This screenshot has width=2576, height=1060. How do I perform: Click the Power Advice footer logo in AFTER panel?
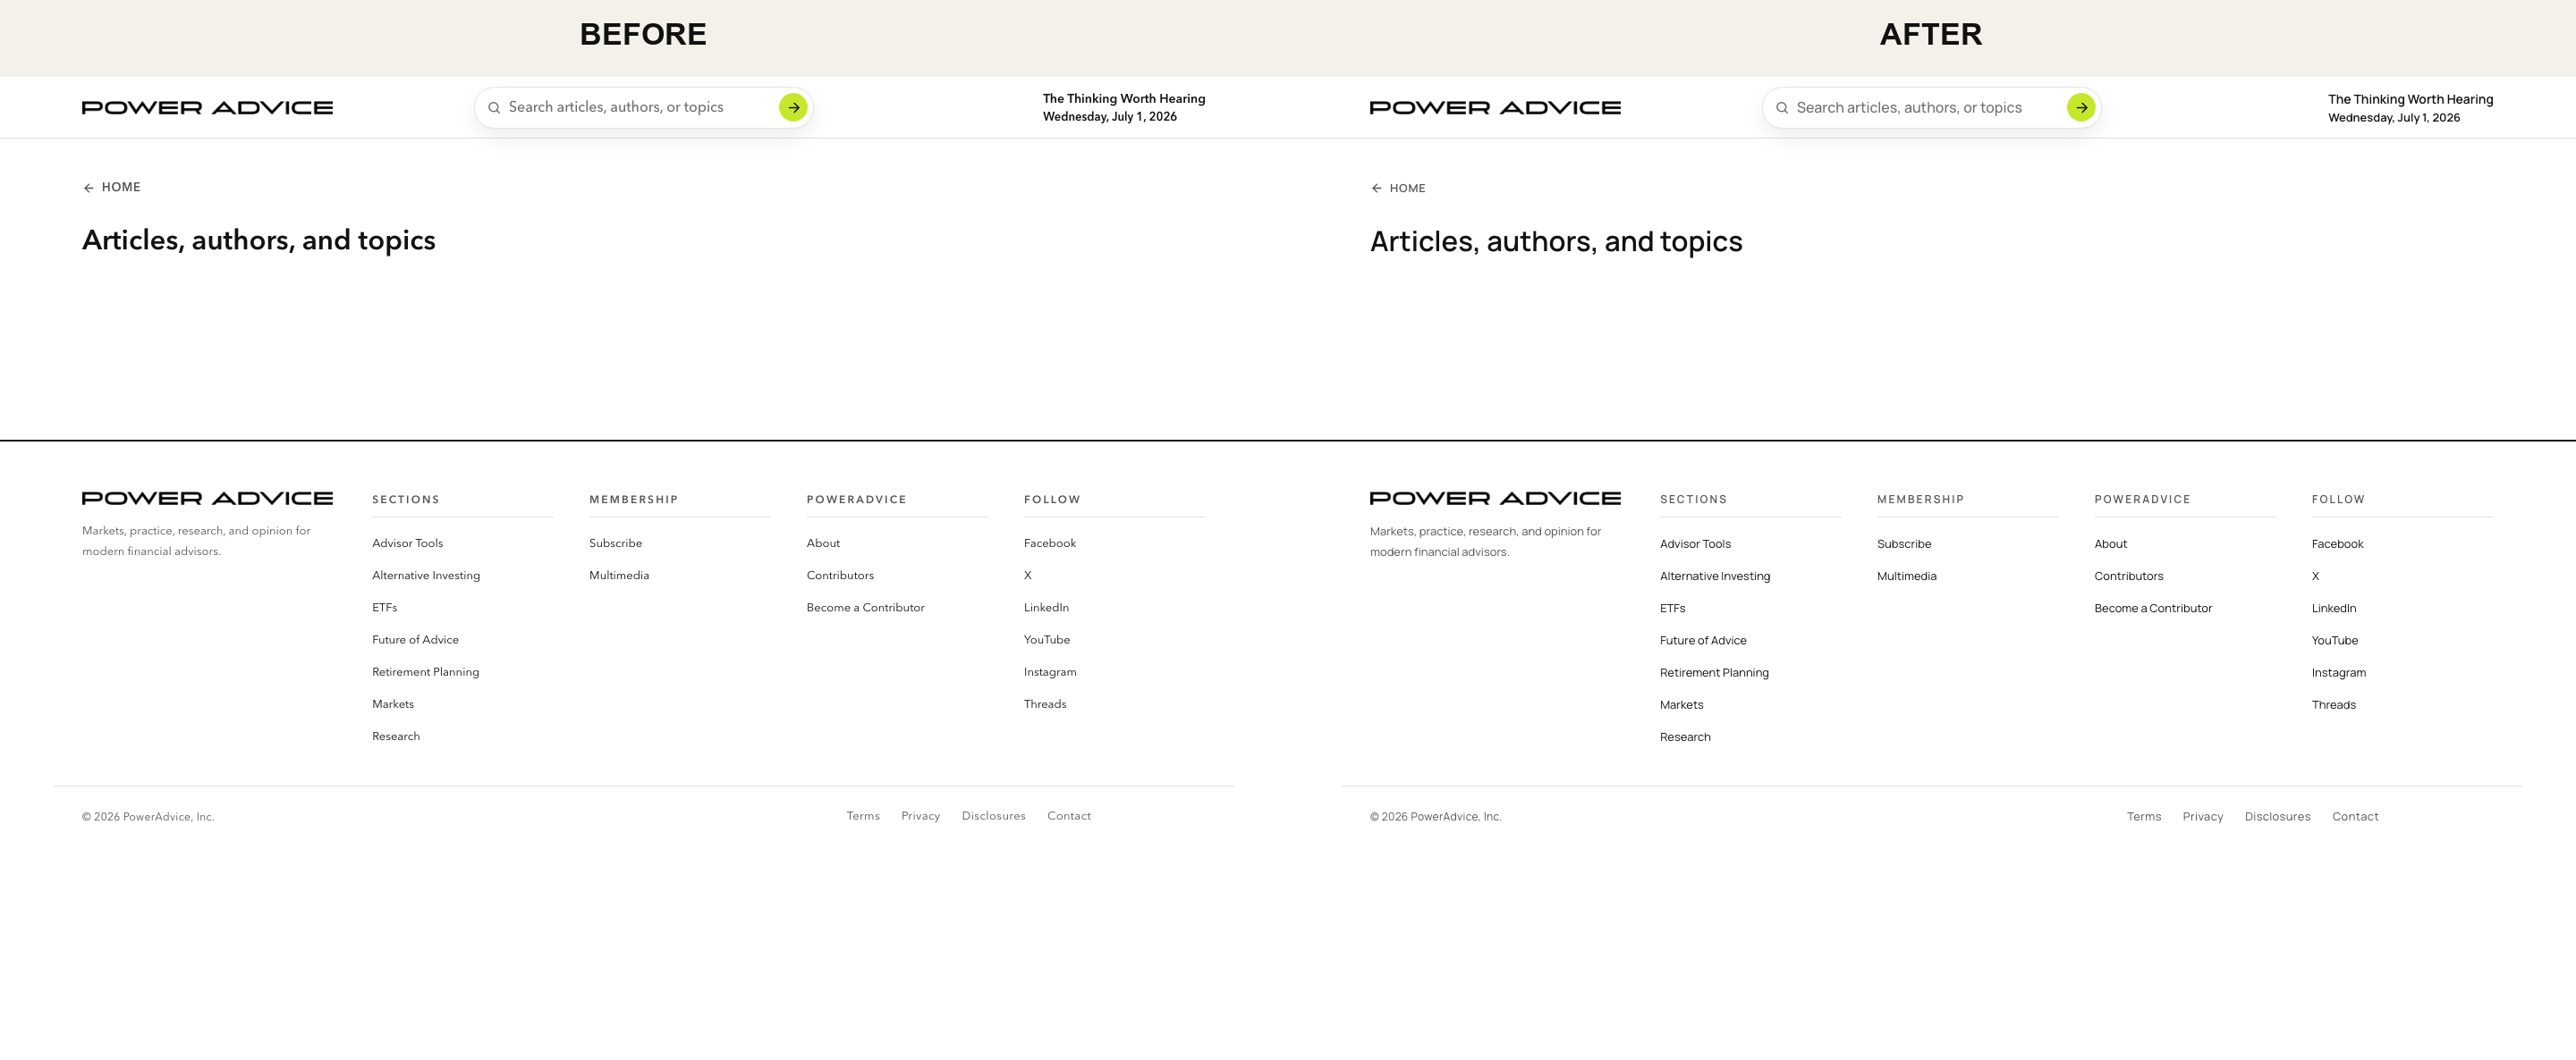tap(1495, 498)
